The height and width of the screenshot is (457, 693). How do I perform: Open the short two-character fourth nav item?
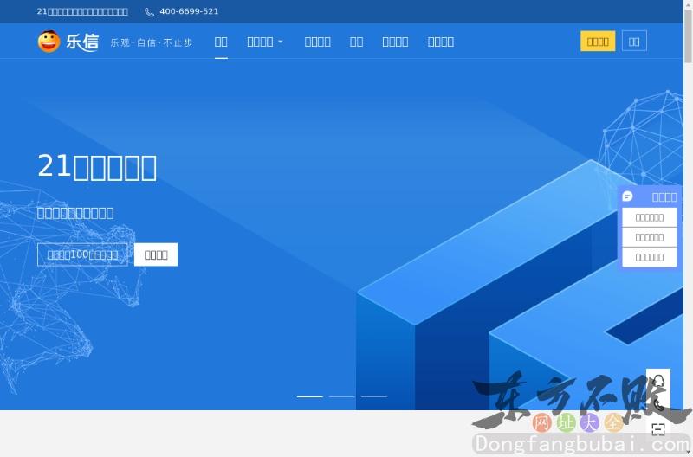click(x=356, y=42)
